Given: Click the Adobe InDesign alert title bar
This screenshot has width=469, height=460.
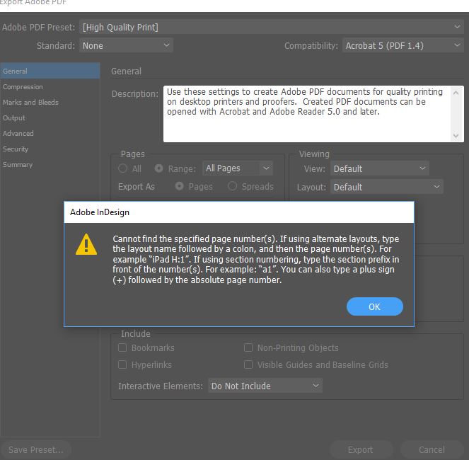Looking at the screenshot, I should pos(239,212).
